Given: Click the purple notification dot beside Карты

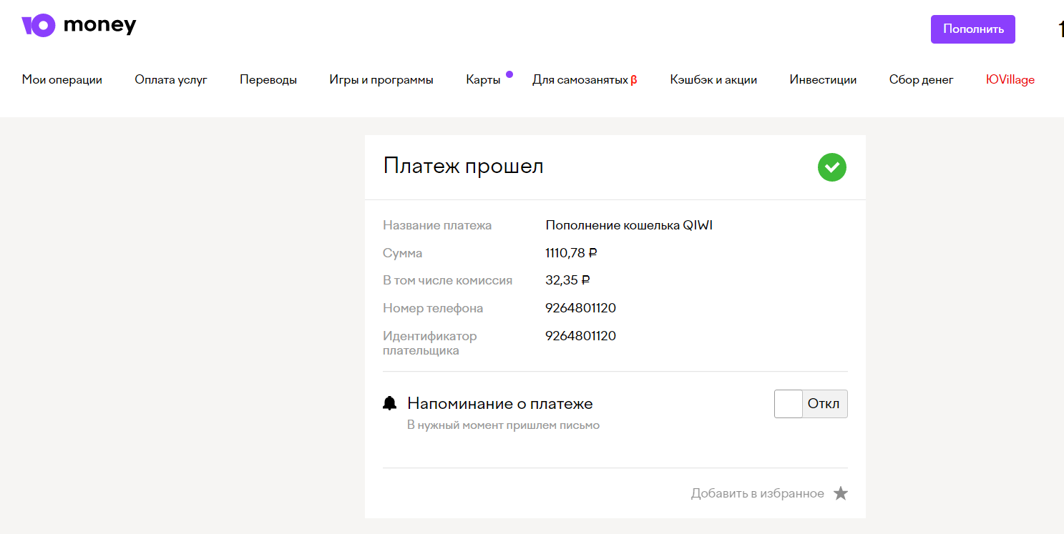Looking at the screenshot, I should [x=509, y=74].
